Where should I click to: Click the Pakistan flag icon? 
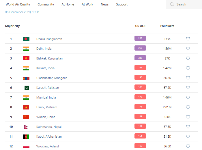tap(26, 88)
